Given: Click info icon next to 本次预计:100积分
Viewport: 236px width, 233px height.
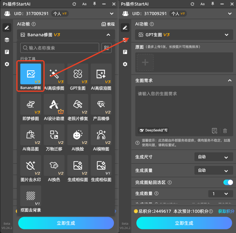Looking at the screenshot, I should pyautogui.click(x=211, y=212).
